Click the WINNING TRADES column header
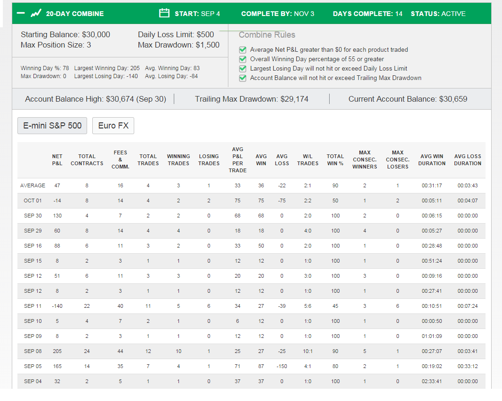This screenshot has height=401, width=502. [x=178, y=160]
